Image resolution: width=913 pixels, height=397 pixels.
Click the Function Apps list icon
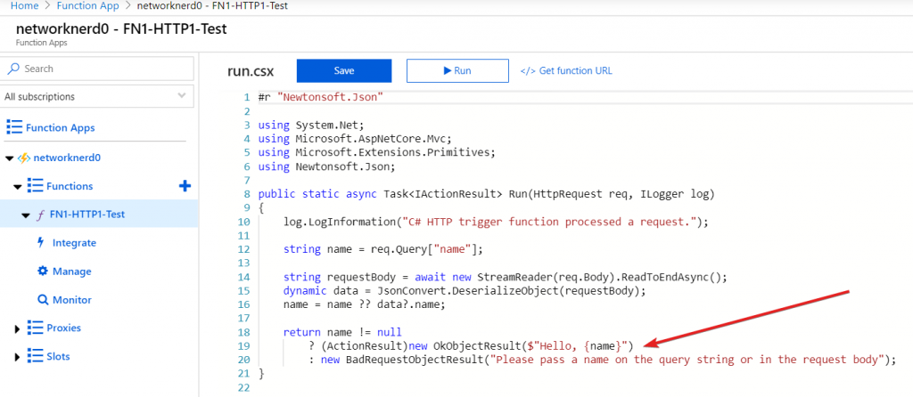click(x=14, y=127)
